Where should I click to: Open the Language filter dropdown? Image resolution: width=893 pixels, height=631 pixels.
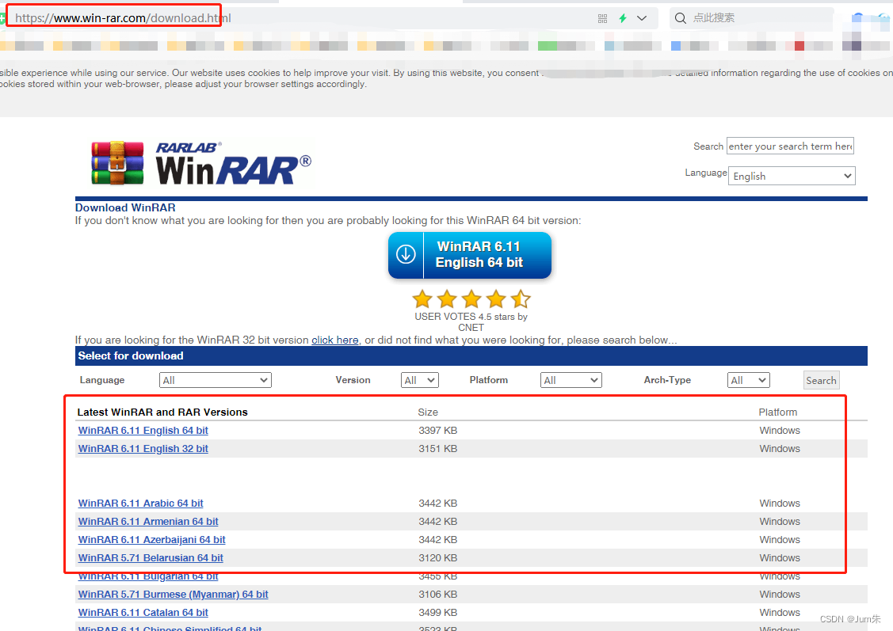(216, 380)
